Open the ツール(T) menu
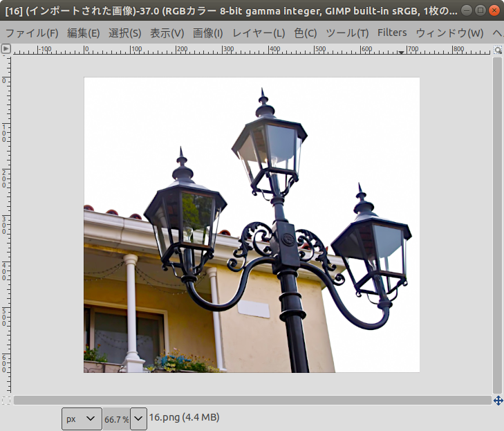 pyautogui.click(x=347, y=33)
